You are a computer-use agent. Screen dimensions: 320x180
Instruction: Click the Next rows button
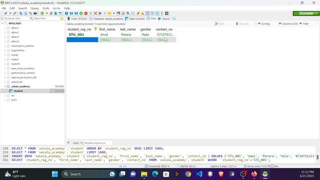[219, 23]
